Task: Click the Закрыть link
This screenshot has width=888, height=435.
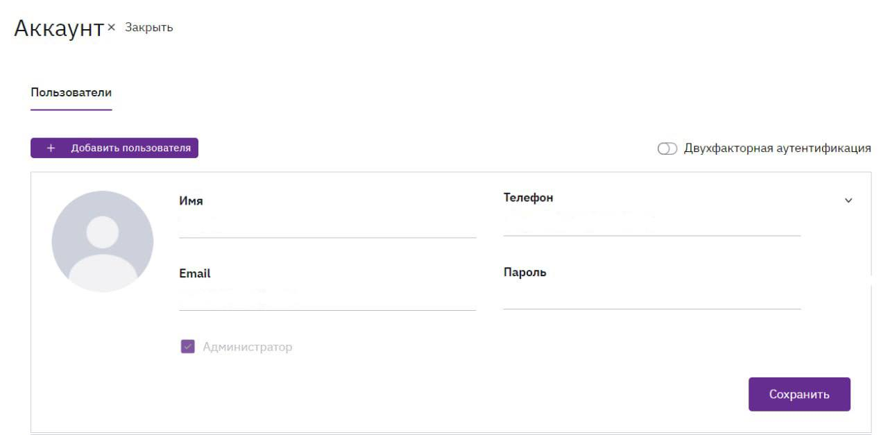Action: pos(148,27)
